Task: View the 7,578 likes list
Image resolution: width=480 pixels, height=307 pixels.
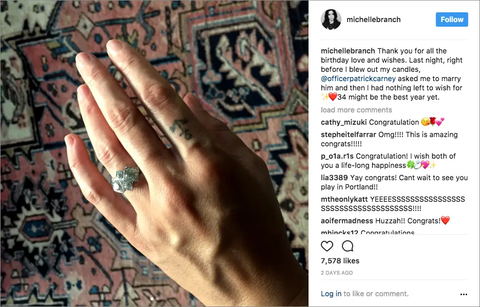Action: [x=340, y=261]
